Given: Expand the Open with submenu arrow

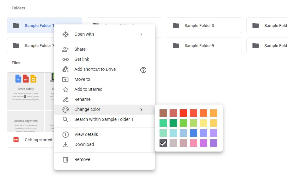Looking at the screenshot, I should click(x=141, y=34).
